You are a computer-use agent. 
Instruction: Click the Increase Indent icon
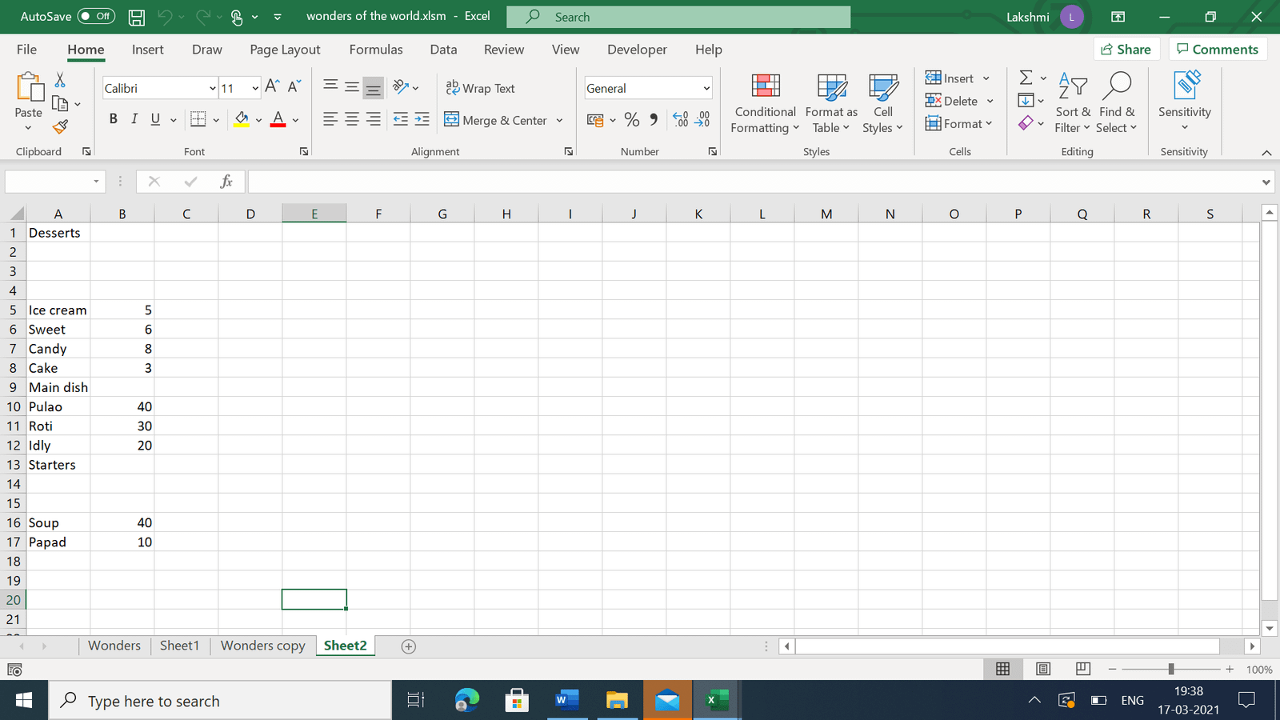[422, 120]
